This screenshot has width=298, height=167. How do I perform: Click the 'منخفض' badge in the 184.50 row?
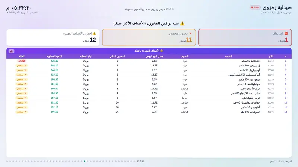(x=22, y=94)
